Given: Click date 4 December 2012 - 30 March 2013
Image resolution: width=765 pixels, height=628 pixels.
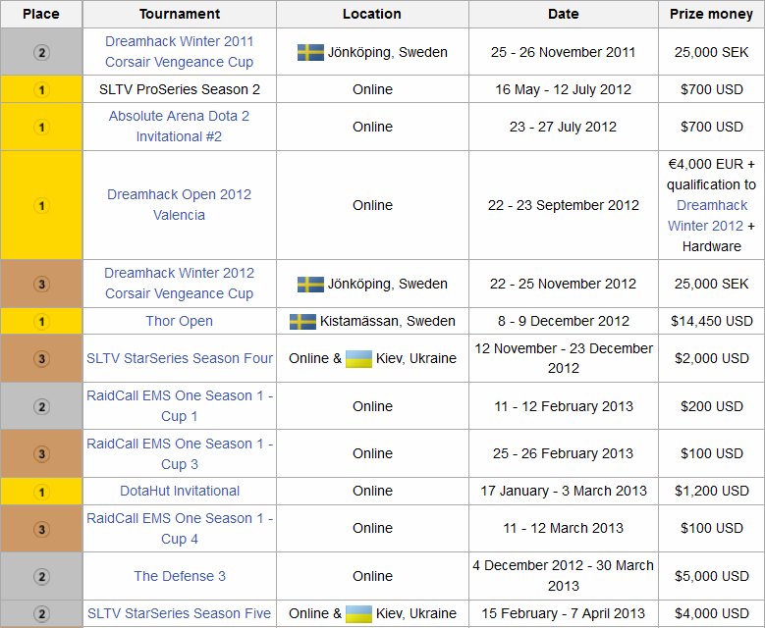Looking at the screenshot, I should click(x=564, y=576).
